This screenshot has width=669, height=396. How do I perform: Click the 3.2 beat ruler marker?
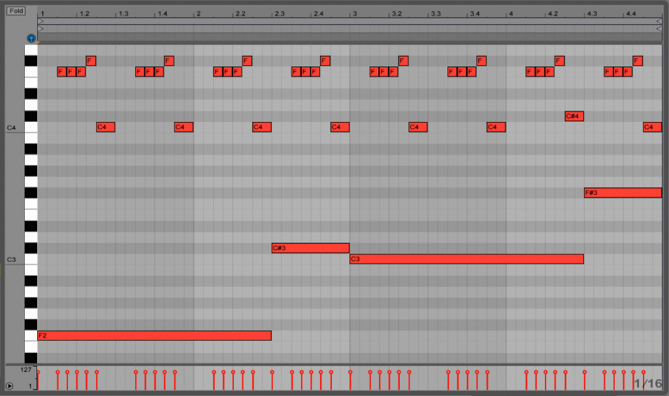pyautogui.click(x=397, y=14)
